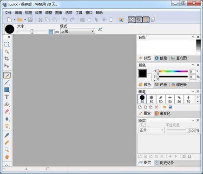Click the save disk icon
The height and width of the screenshot is (174, 203).
point(30,19)
